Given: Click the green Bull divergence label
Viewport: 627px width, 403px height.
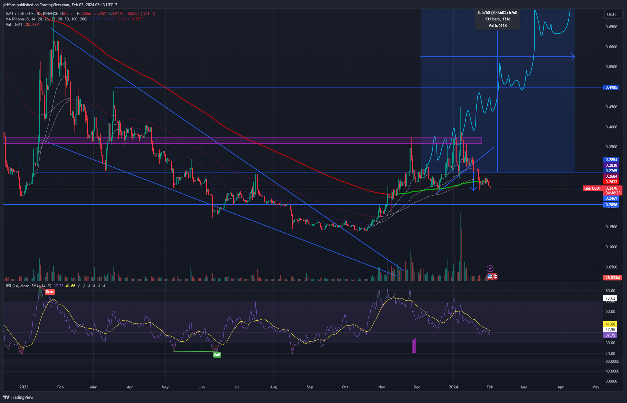Looking at the screenshot, I should click(x=217, y=354).
